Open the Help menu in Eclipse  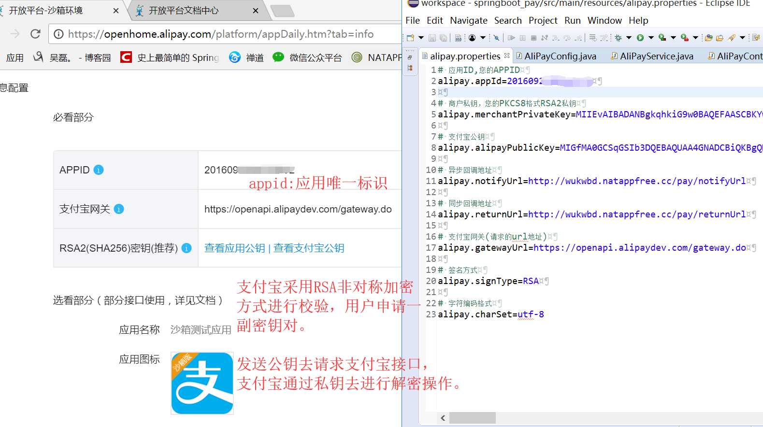click(638, 20)
